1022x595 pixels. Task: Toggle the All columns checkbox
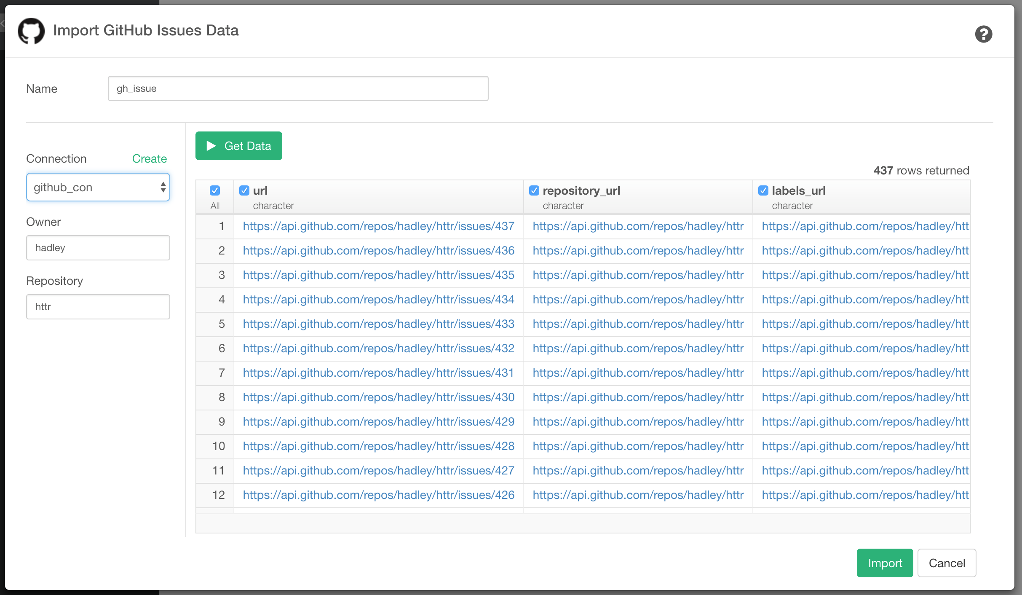(215, 190)
